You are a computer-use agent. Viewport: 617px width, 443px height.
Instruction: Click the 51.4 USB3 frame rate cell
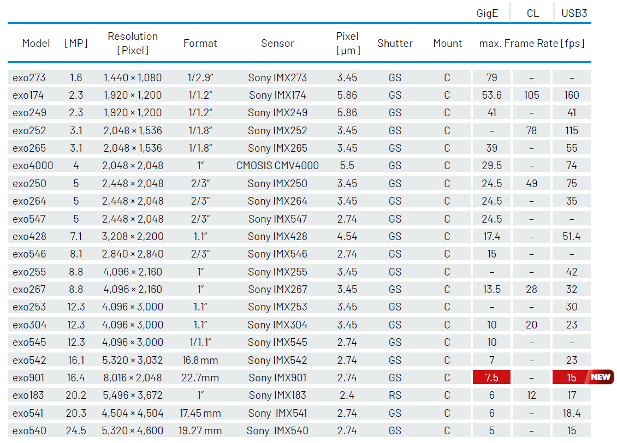(x=571, y=236)
